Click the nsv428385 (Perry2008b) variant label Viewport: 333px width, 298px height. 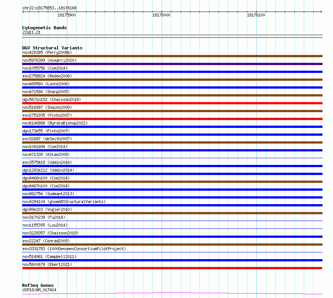pyautogui.click(x=47, y=52)
